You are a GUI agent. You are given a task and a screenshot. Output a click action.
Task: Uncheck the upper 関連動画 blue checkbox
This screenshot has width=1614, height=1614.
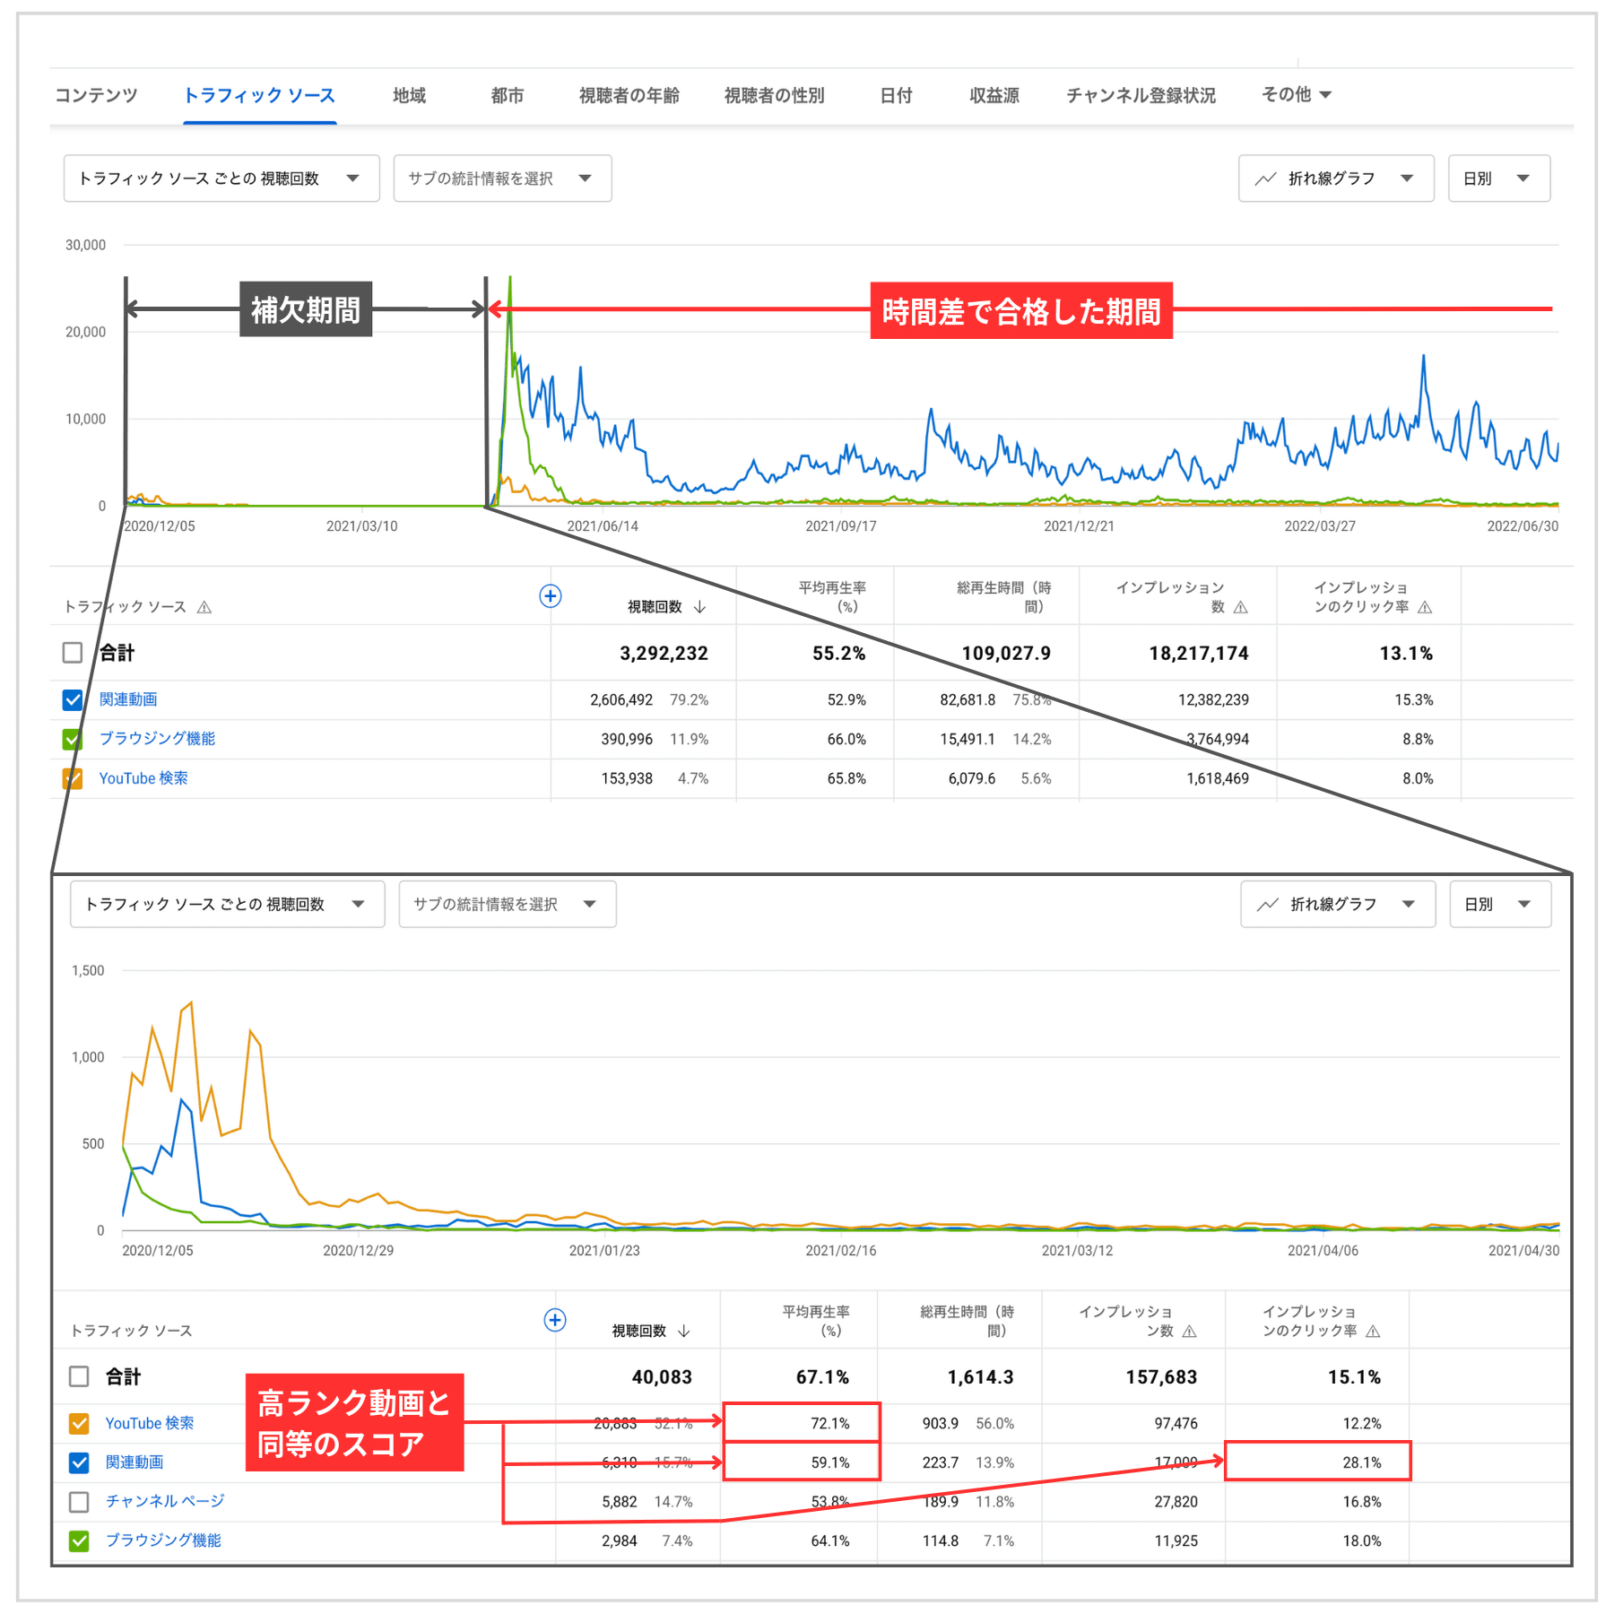click(x=73, y=699)
